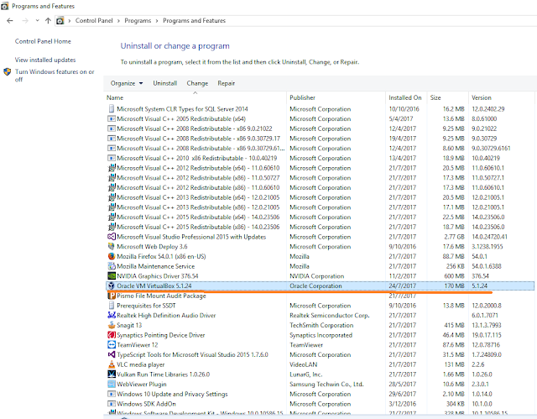Click the Programs breadcrumb
This screenshot has width=537, height=419.
click(138, 20)
